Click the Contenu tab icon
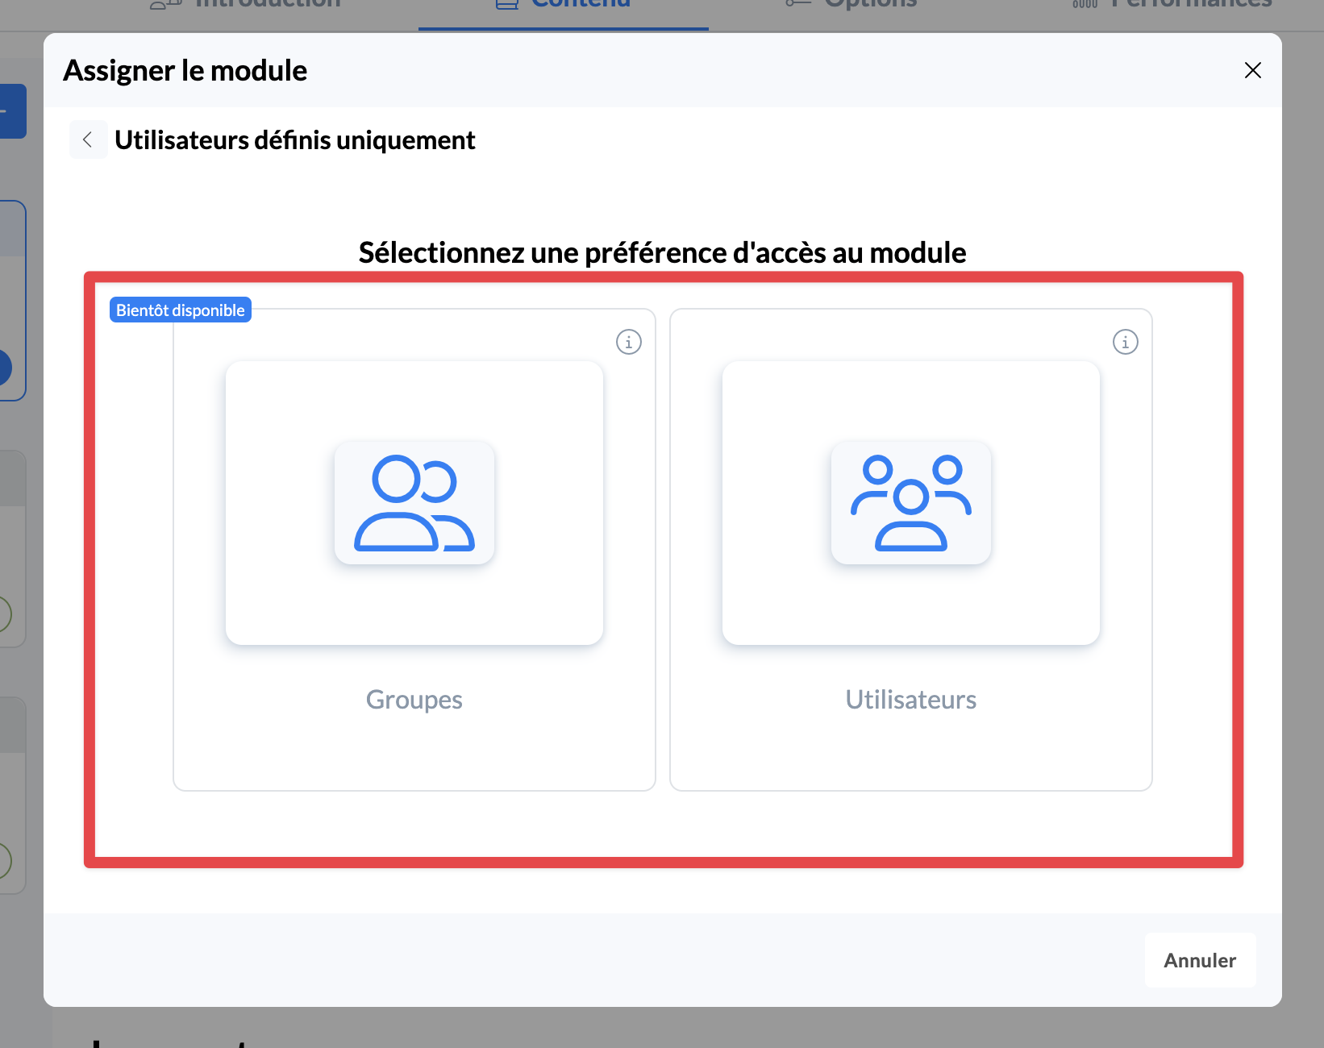This screenshot has height=1048, width=1324. click(x=507, y=4)
